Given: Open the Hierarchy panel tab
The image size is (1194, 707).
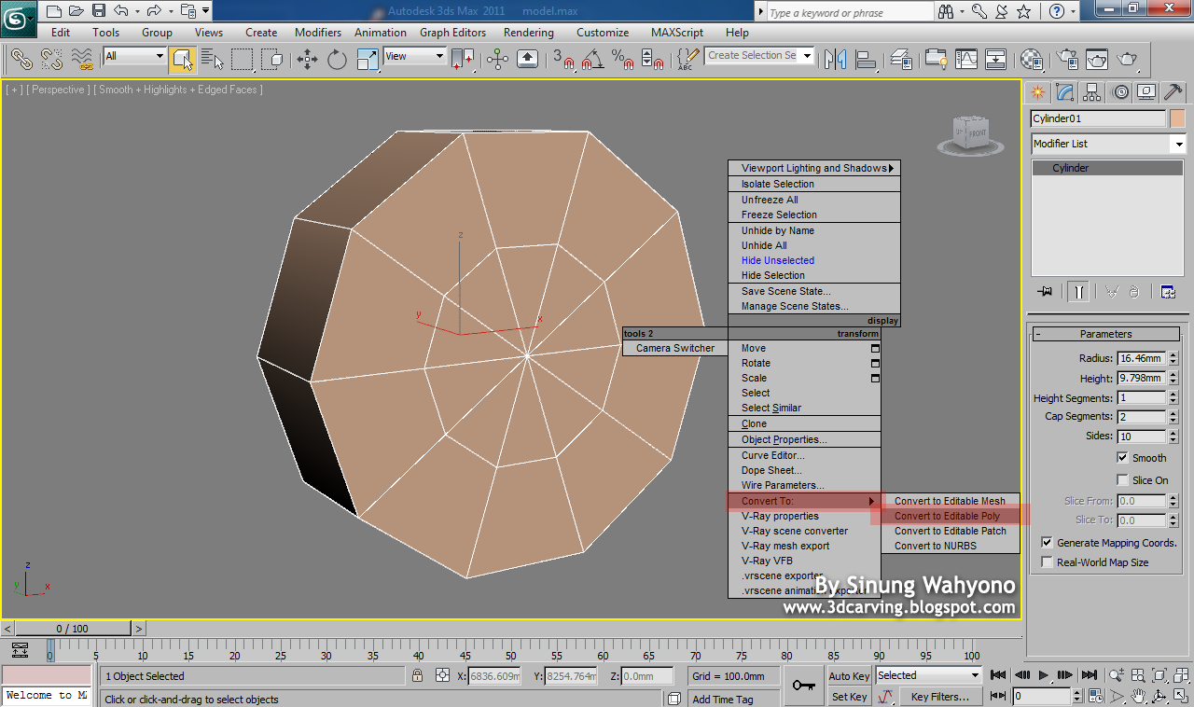Looking at the screenshot, I should pos(1091,92).
